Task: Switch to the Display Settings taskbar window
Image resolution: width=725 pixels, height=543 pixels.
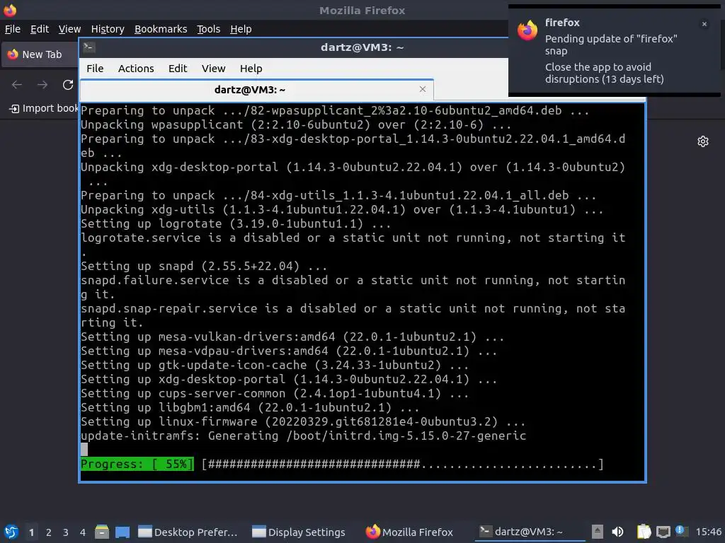Action: [x=299, y=532]
